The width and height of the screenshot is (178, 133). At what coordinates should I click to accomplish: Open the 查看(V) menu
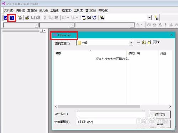click(32, 11)
